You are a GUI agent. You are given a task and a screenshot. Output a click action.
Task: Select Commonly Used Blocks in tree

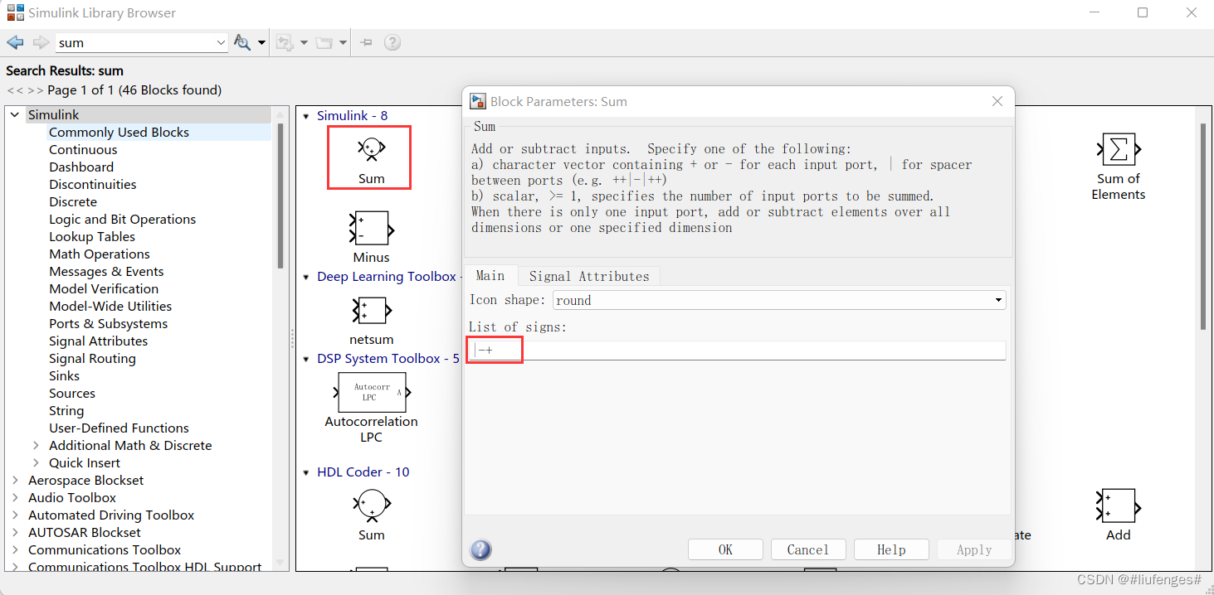119,133
